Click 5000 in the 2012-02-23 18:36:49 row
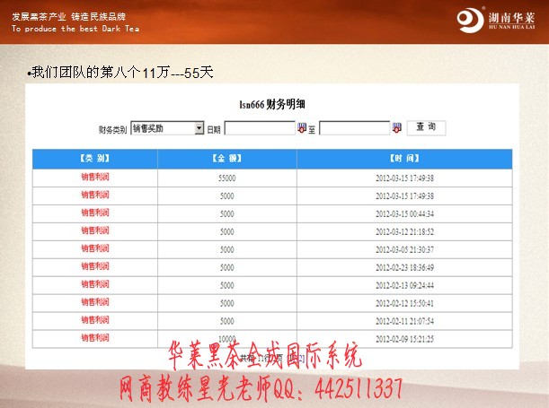Screen dimensions: 549x408 227,267
